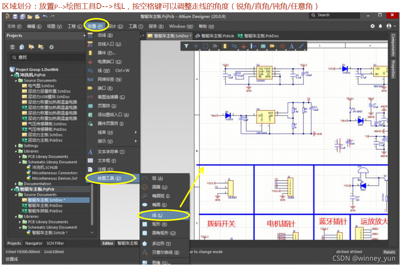This screenshot has width=401, height=266.
Task: Click the Projects panel gear settings icon
Action: coord(51,47)
